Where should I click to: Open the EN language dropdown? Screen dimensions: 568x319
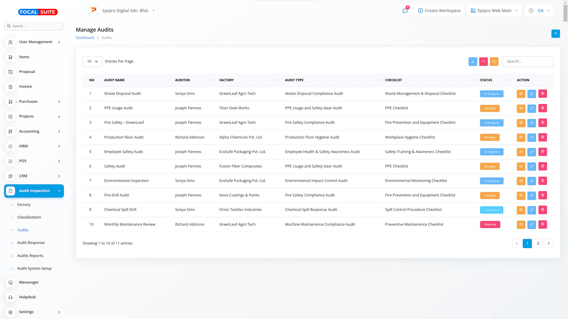tap(540, 11)
